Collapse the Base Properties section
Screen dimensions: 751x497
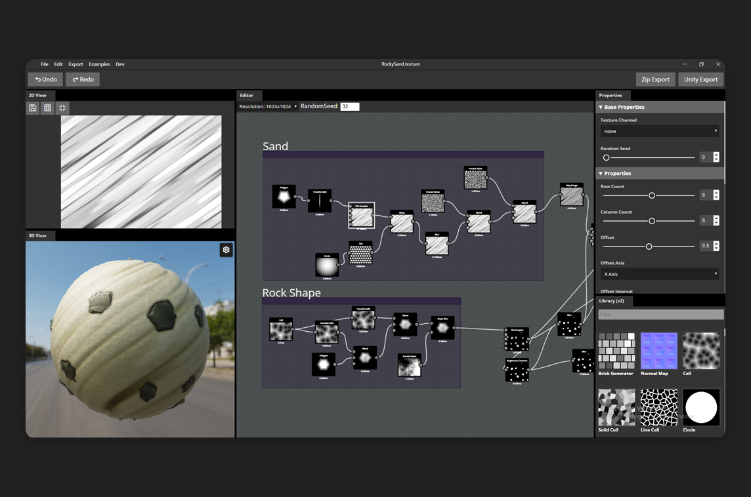click(x=660, y=107)
